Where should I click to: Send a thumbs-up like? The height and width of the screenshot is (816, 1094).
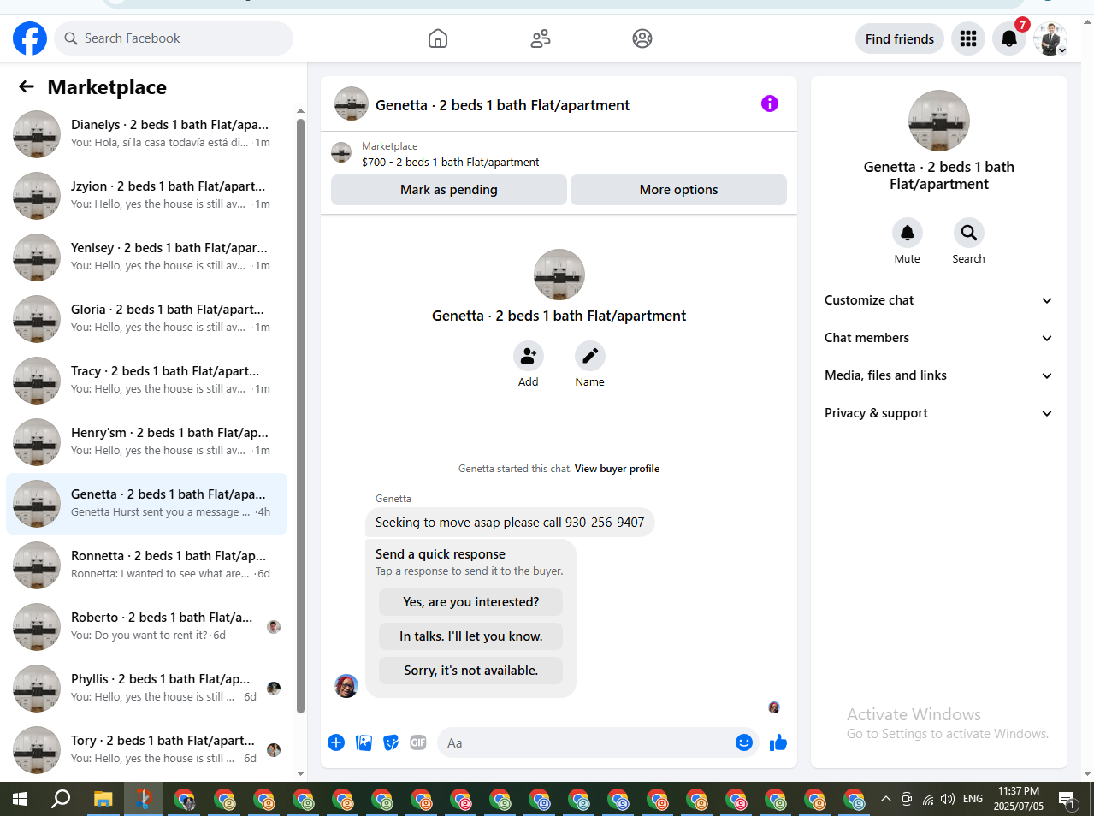point(778,742)
